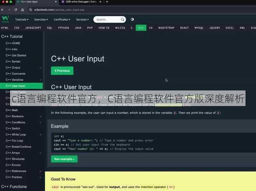Open C++ Get Started in sidebar
This screenshot has height=191, width=256.
coord(16,55)
